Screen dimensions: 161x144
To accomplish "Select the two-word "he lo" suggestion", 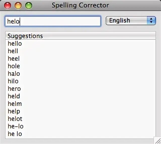I will coord(15,134).
